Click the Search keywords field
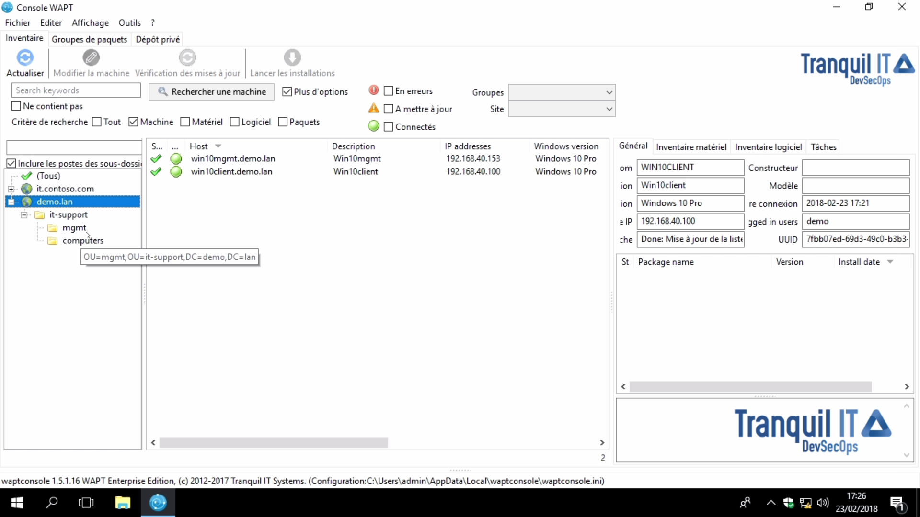The image size is (920, 517). pyautogui.click(x=76, y=90)
